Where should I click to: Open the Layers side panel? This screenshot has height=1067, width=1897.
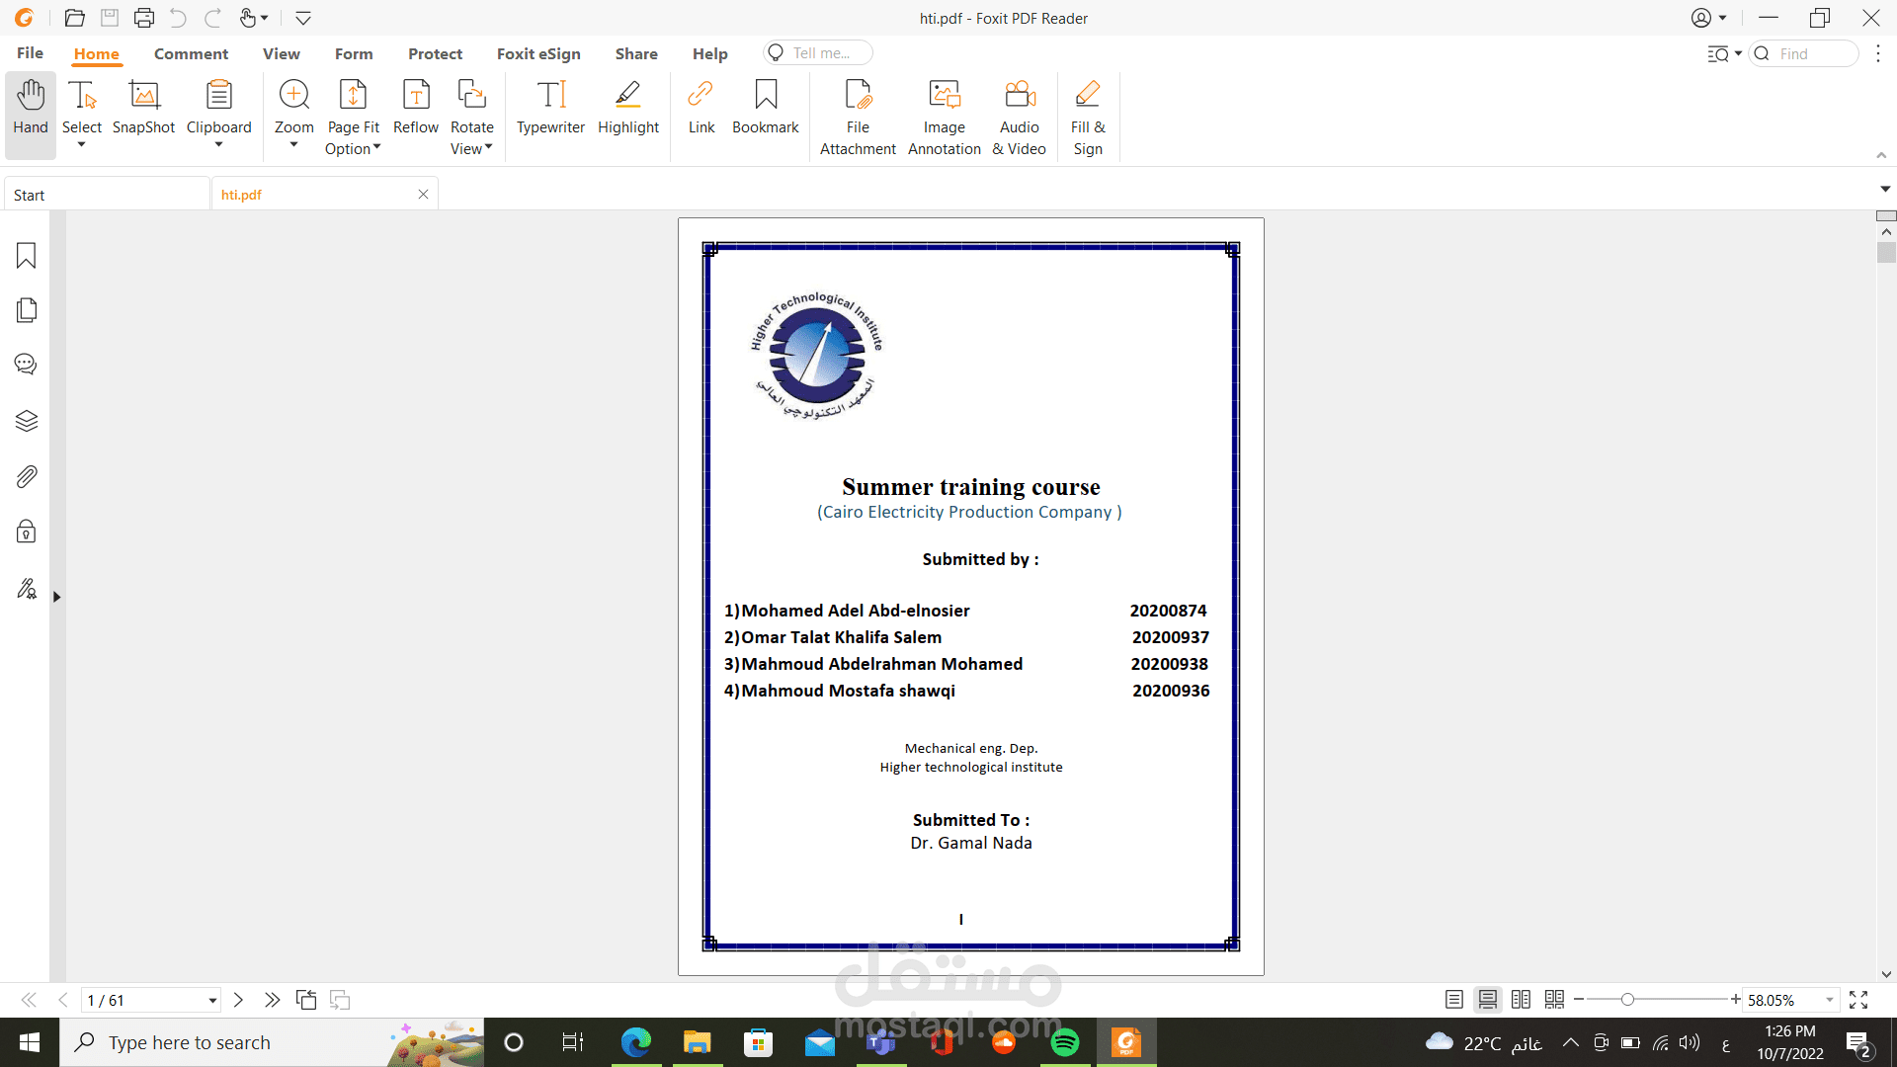27,421
